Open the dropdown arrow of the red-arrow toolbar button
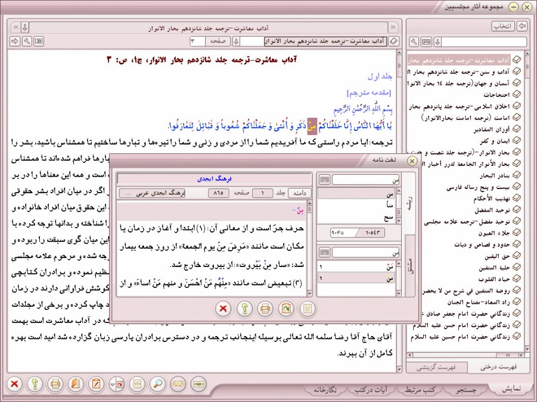Screen dimensions: 537x402 tap(112, 384)
